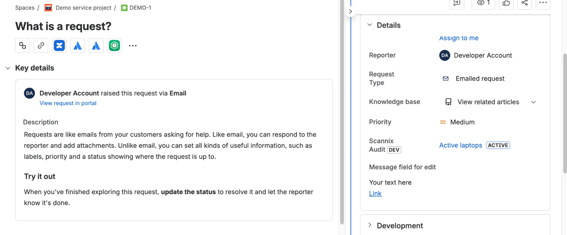
Task: Click the envelope icon beside Emailed request
Action: [x=446, y=78]
